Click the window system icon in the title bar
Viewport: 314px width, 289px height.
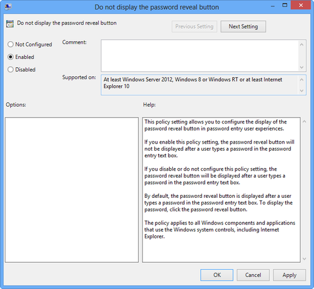(8, 7)
